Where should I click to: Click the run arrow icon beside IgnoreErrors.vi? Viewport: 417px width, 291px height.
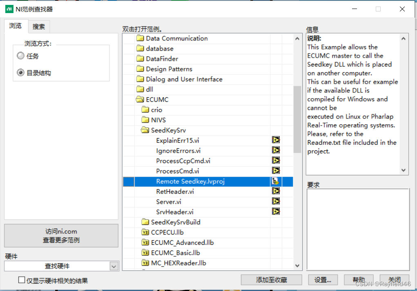pyautogui.click(x=276, y=150)
